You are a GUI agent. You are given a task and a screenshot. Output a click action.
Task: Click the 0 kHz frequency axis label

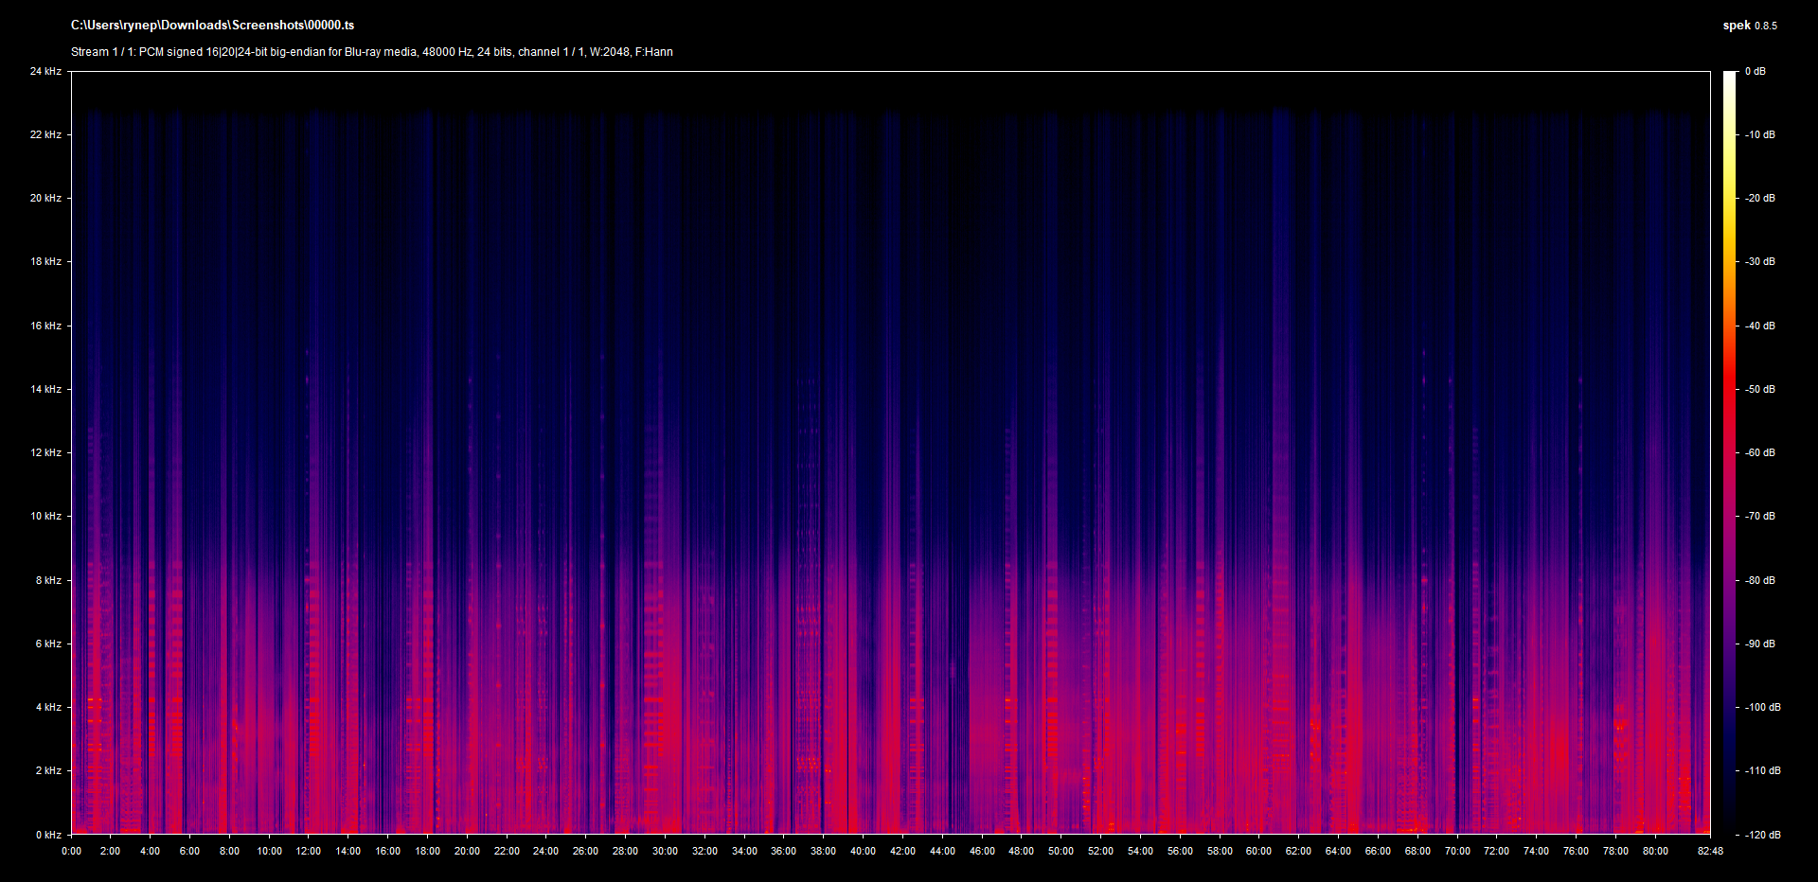pos(48,835)
